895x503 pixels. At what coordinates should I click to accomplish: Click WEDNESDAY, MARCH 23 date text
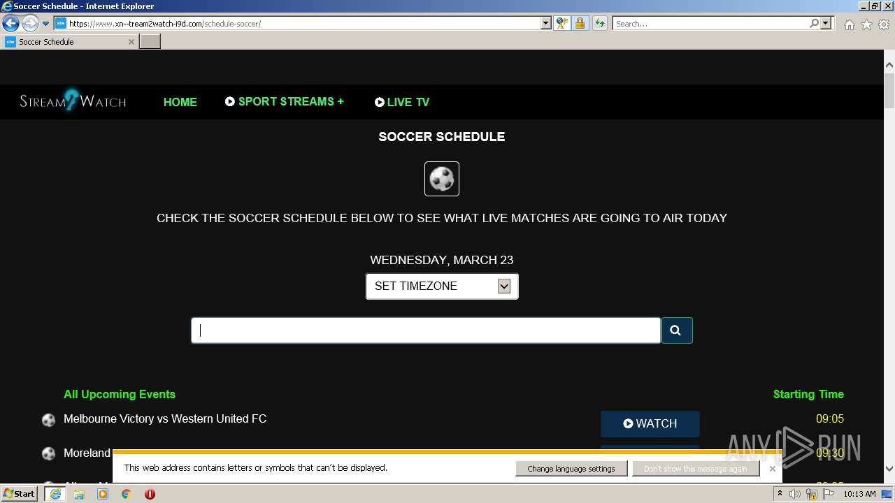click(x=442, y=260)
